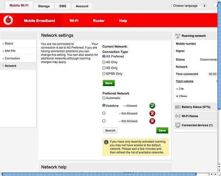Click the Wi-Fi Status signal icon
This screenshot has height=176, width=221.
click(178, 116)
